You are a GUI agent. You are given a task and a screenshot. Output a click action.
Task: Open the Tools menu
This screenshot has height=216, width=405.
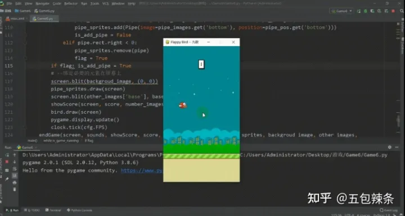[x=94, y=3]
